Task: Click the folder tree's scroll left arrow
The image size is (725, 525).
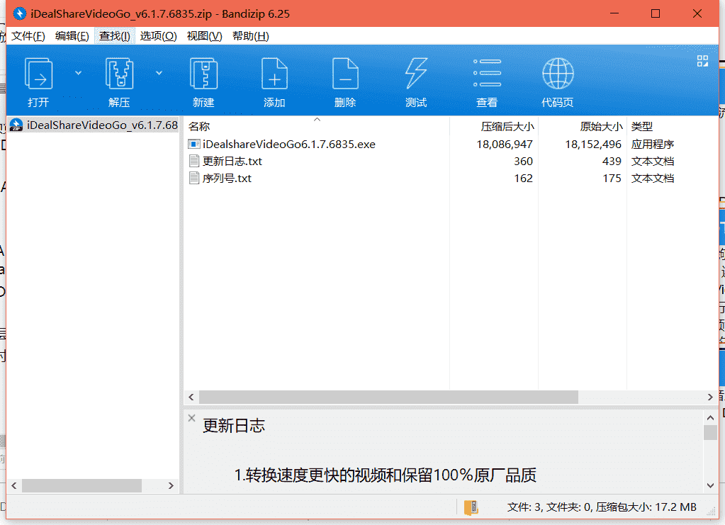Action: [x=14, y=485]
